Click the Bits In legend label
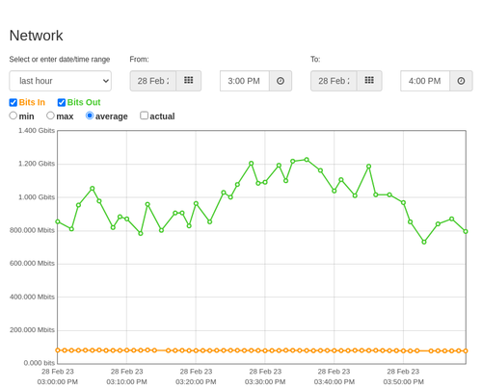 click(32, 102)
